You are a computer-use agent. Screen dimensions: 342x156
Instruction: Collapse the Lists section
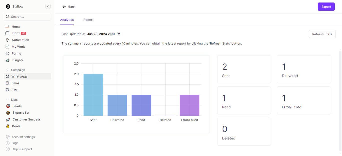pos(7,99)
